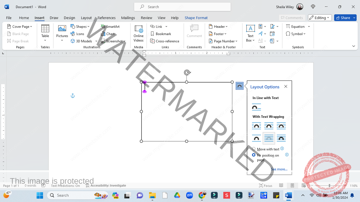Image resolution: width=360 pixels, height=202 pixels.
Task: Open the Design ribbon tab
Action: 69,18
